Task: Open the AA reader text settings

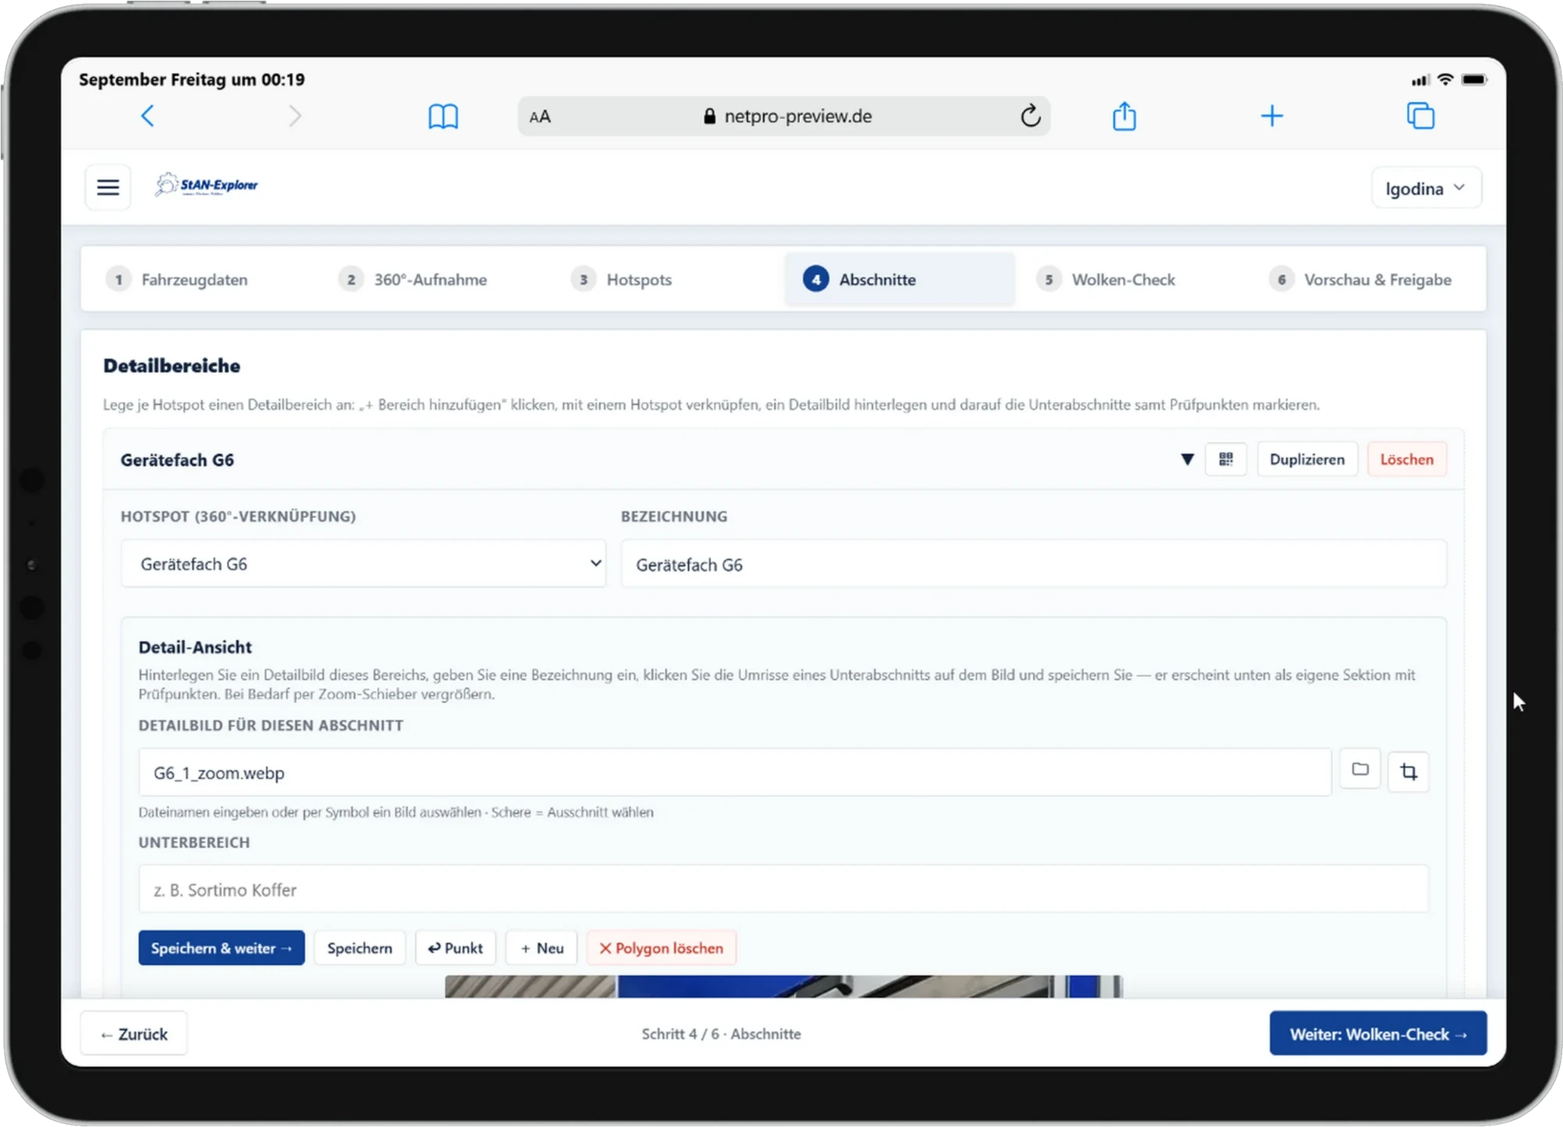Action: tap(540, 117)
